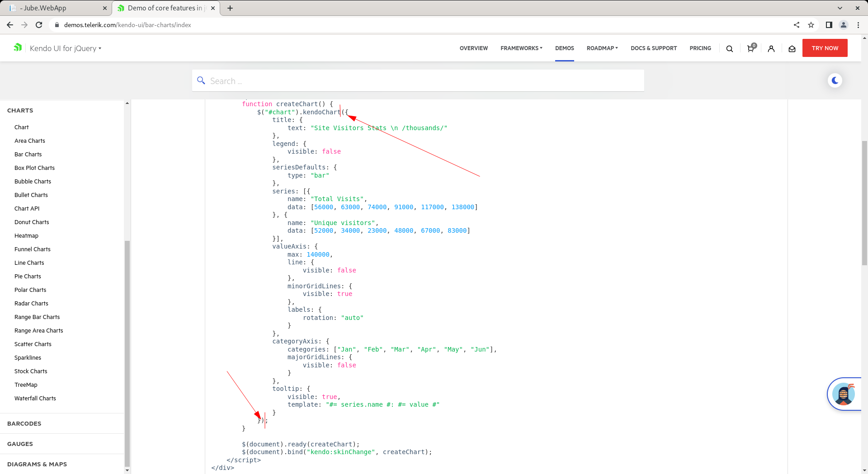868x474 pixels.
Task: Focus the demo search field
Action: pos(418,81)
